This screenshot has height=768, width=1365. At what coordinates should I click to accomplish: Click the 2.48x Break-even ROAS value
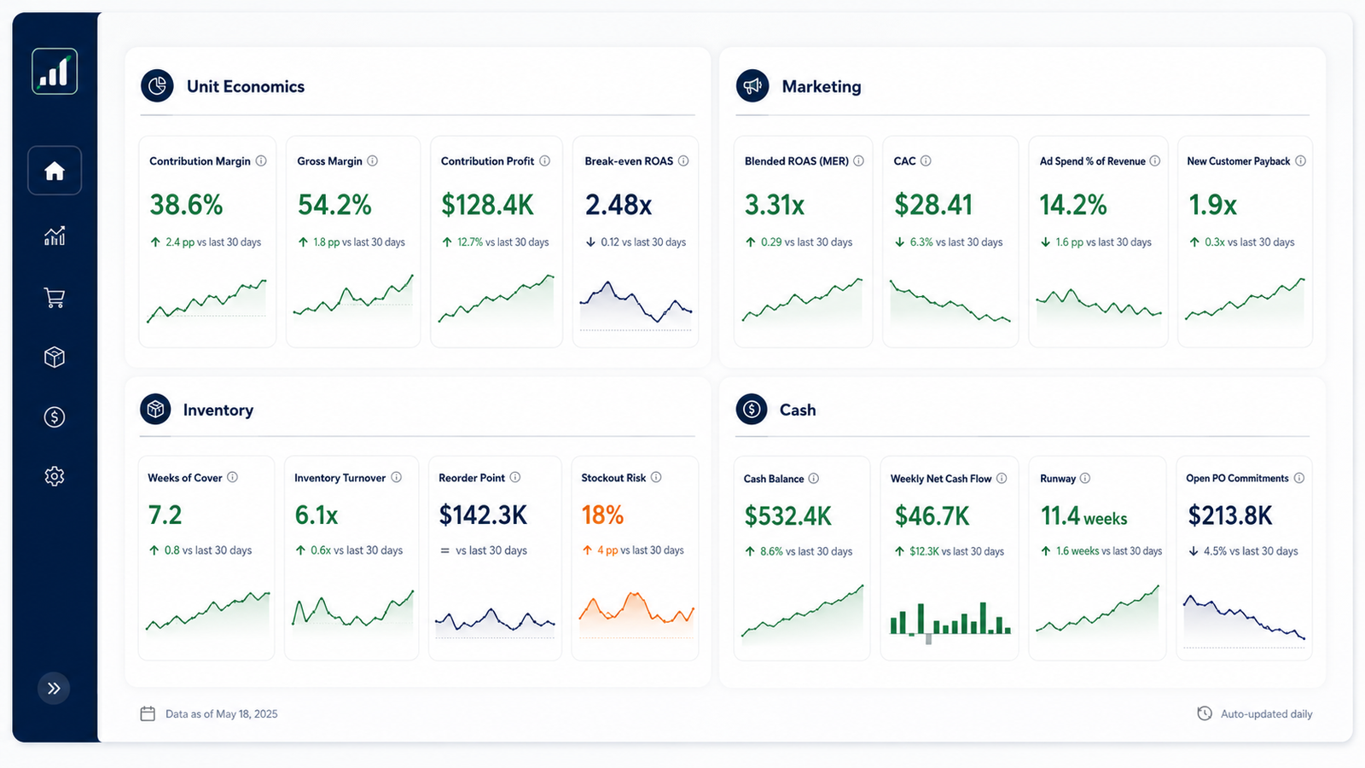pos(619,205)
